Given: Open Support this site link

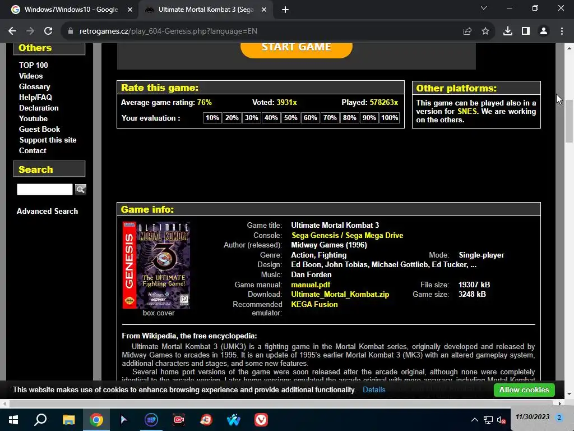Looking at the screenshot, I should pos(48,140).
